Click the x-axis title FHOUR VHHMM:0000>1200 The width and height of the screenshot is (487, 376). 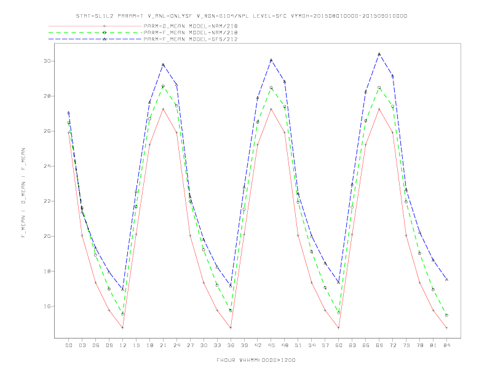[256, 360]
